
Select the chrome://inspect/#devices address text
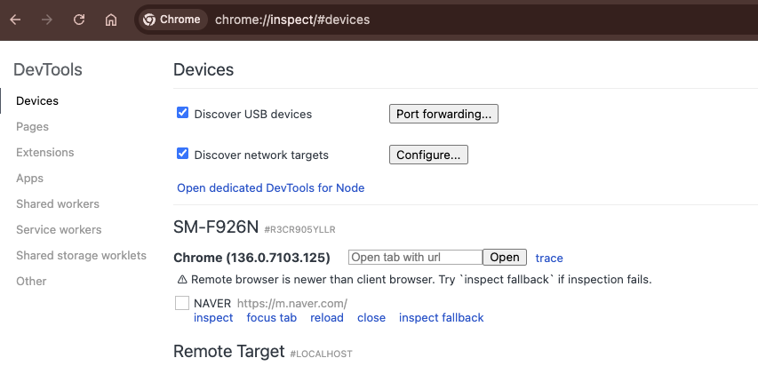(292, 20)
